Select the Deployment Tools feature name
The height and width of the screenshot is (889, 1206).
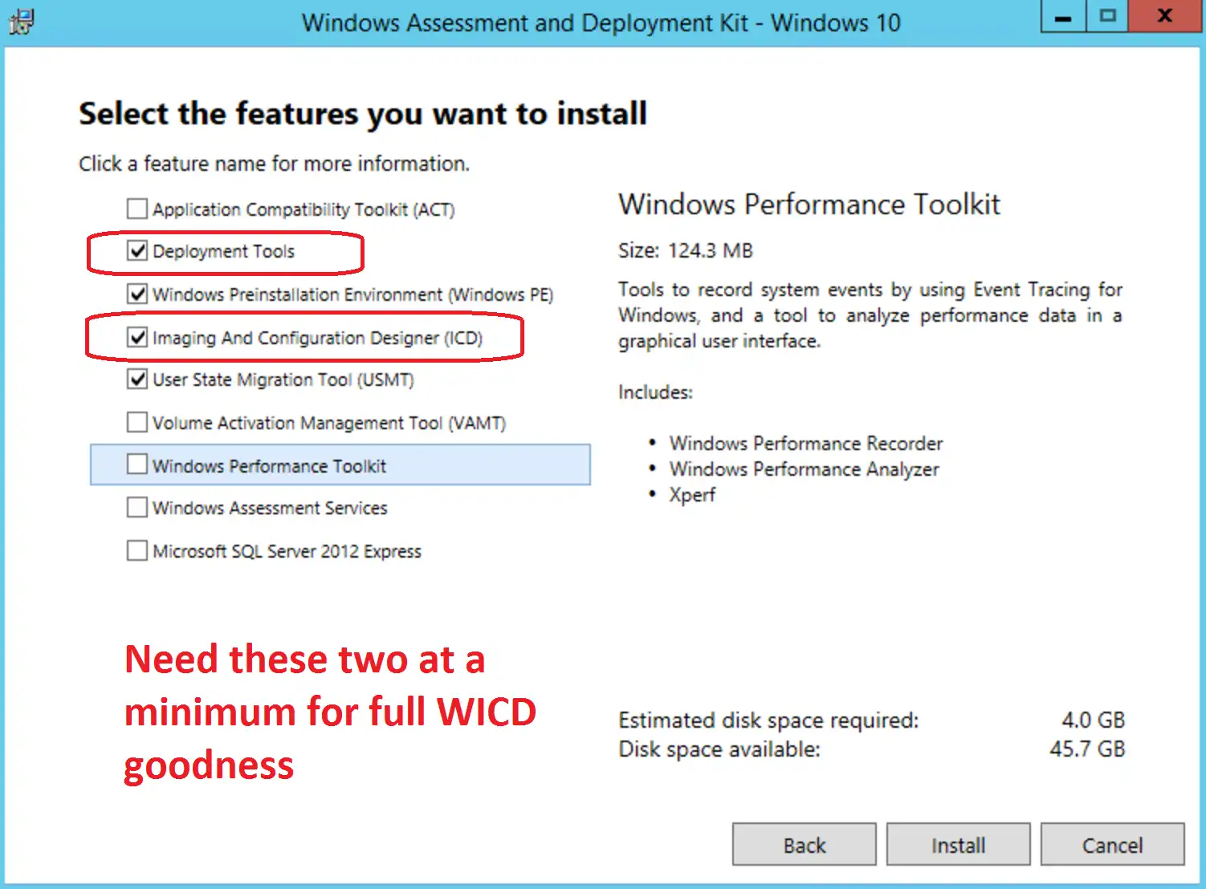224,251
